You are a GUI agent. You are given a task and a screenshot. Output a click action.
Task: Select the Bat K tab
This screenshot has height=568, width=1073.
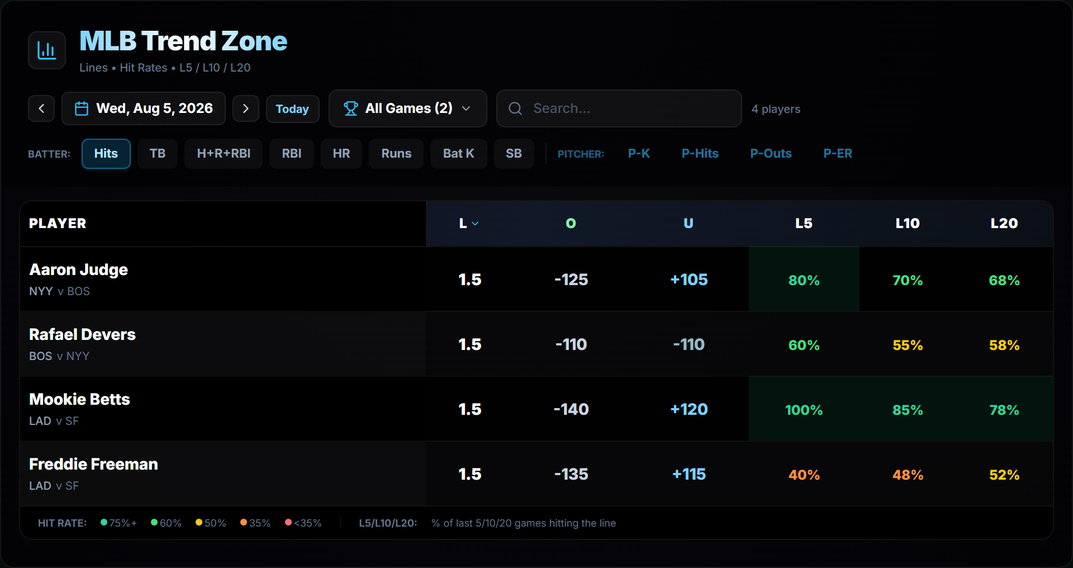click(459, 154)
